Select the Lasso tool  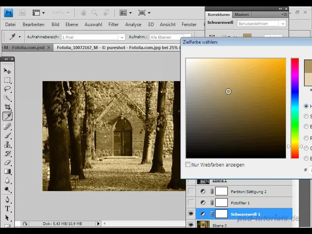7,89
